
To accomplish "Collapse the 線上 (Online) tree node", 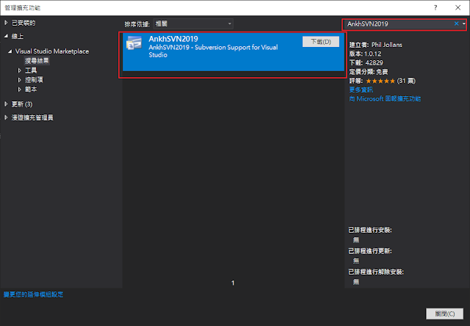I will 6,36.
